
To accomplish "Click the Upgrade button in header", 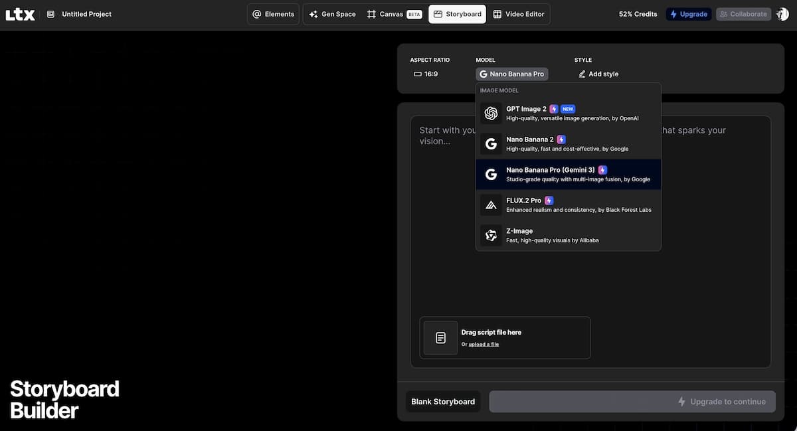I will tap(689, 14).
